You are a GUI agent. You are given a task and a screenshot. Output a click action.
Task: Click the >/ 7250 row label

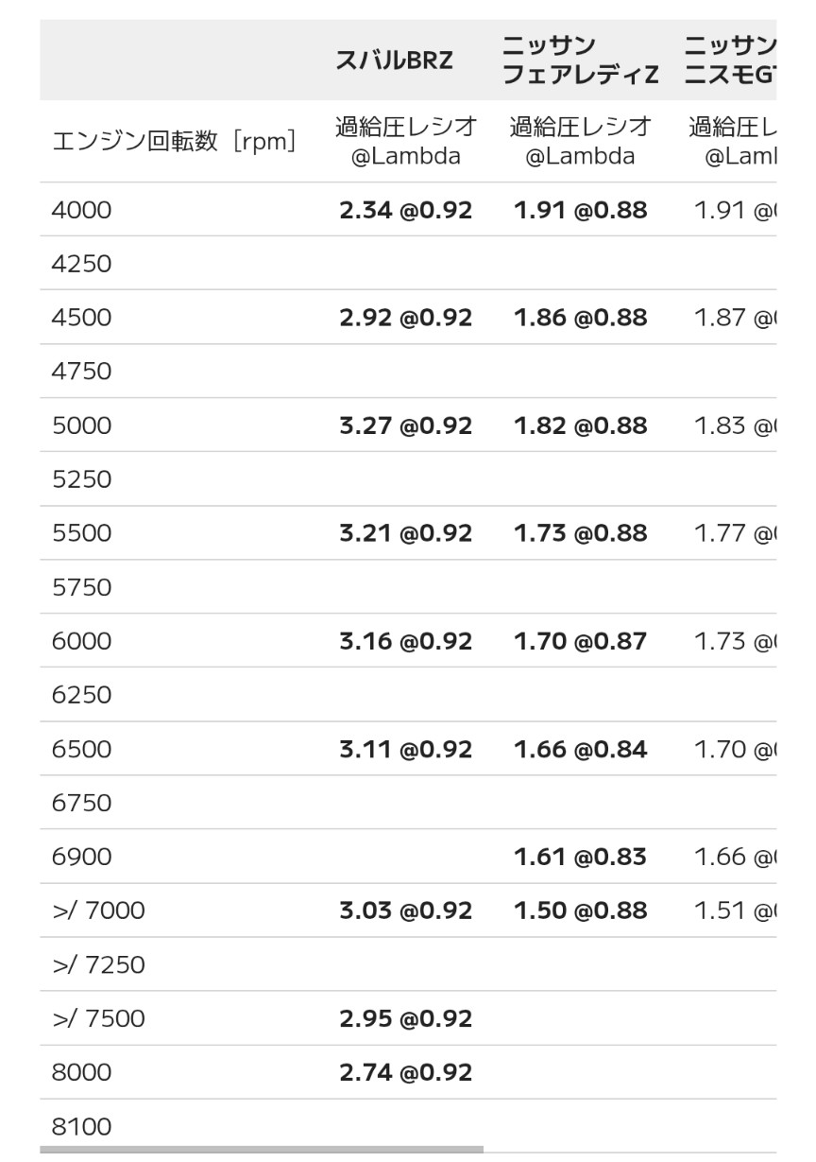pyautogui.click(x=98, y=964)
